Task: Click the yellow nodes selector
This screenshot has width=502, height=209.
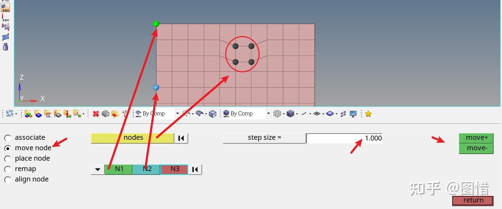Action: pyautogui.click(x=132, y=138)
